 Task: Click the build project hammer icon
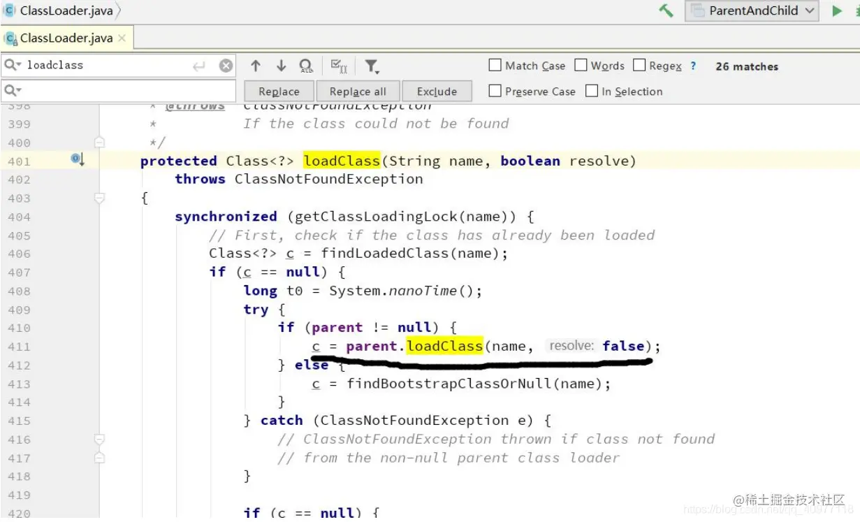[x=666, y=10]
